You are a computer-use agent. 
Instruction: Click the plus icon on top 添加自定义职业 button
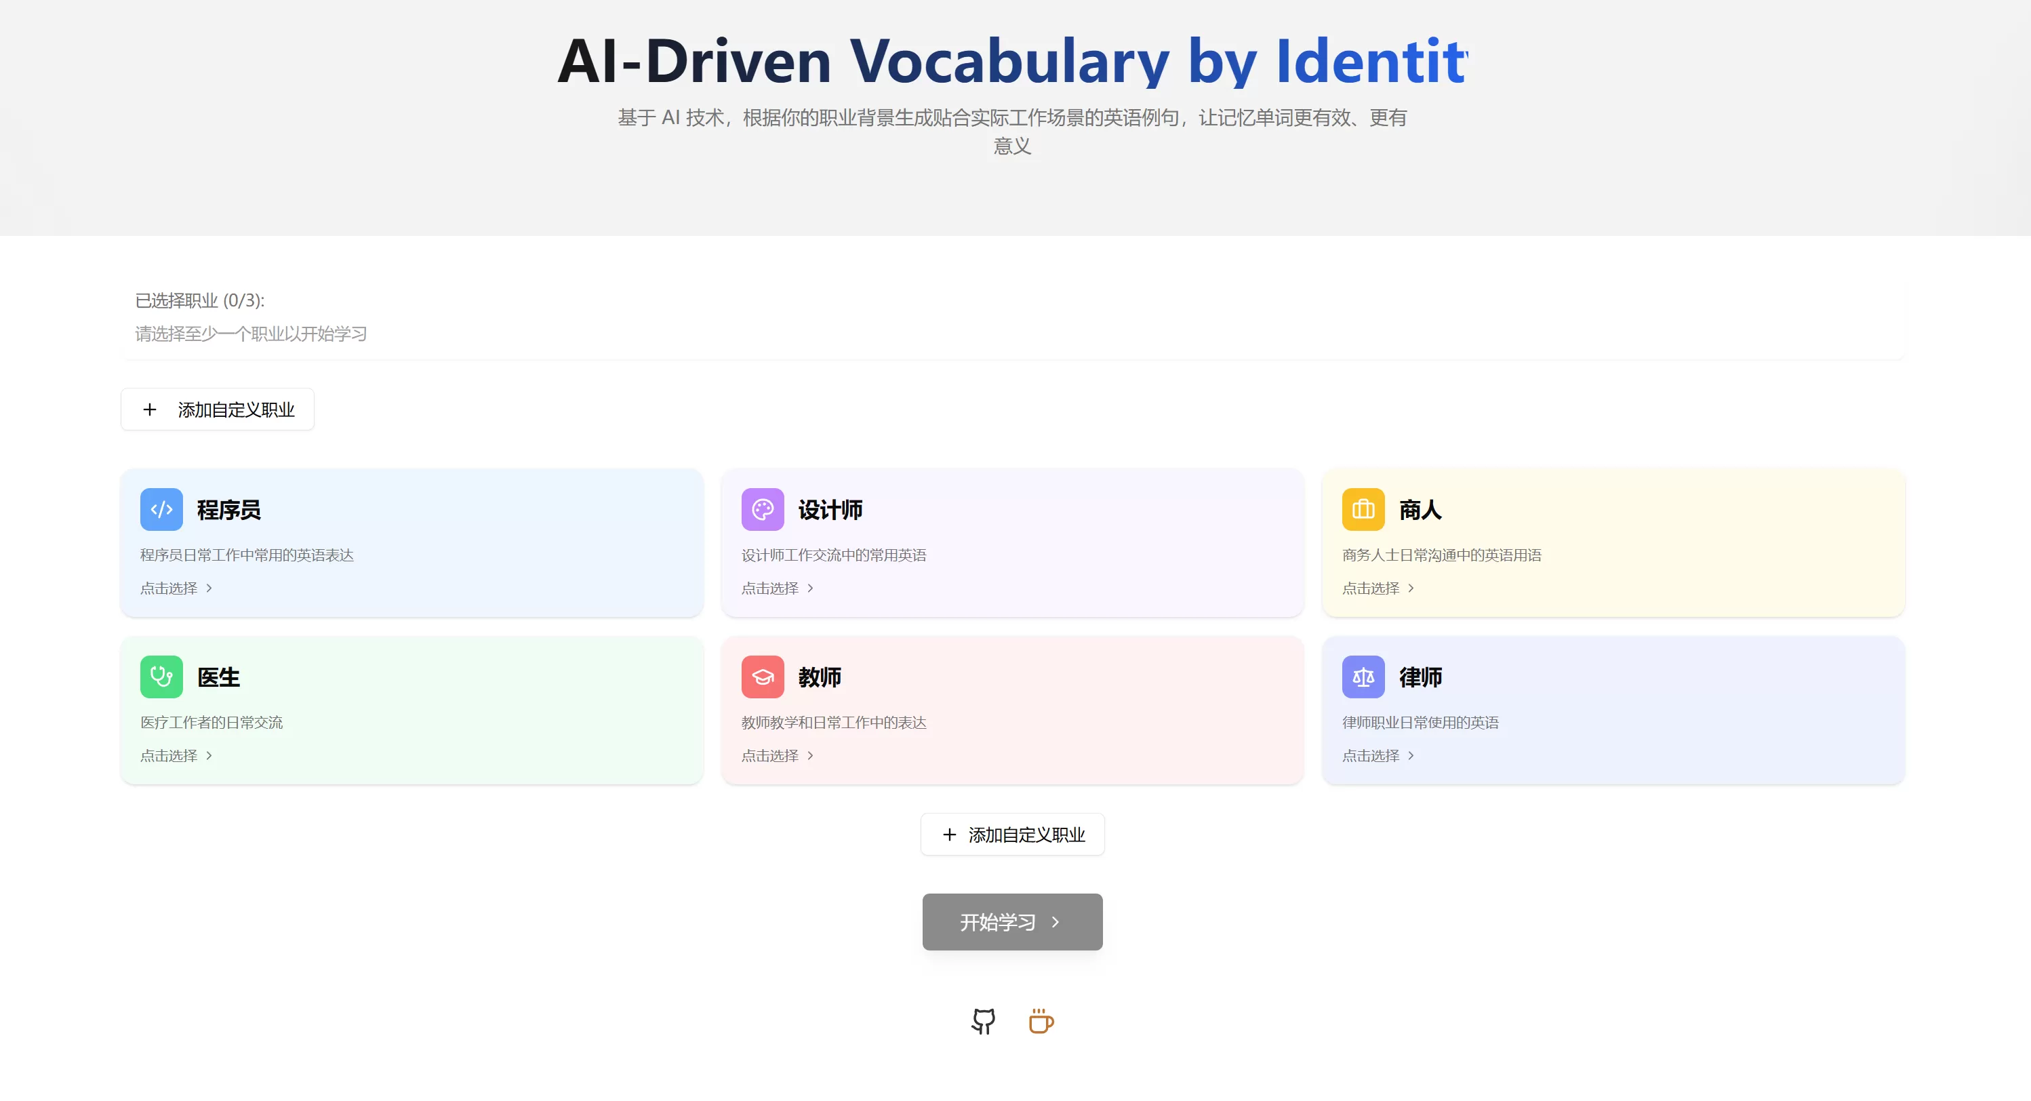[150, 409]
